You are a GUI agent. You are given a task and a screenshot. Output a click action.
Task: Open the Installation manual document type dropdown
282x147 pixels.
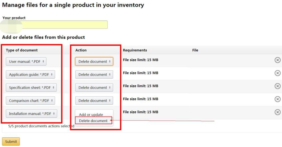point(32,114)
